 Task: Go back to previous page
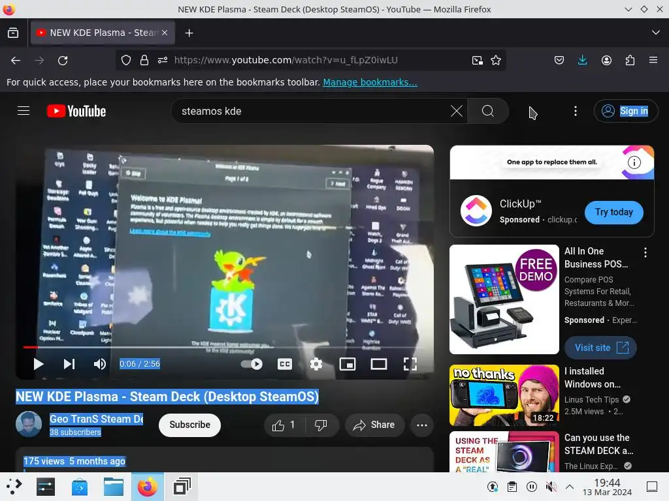(x=16, y=61)
